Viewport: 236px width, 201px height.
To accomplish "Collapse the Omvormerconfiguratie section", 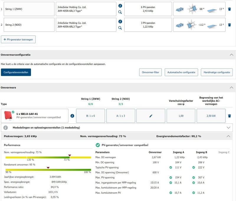I will pos(231,55).
